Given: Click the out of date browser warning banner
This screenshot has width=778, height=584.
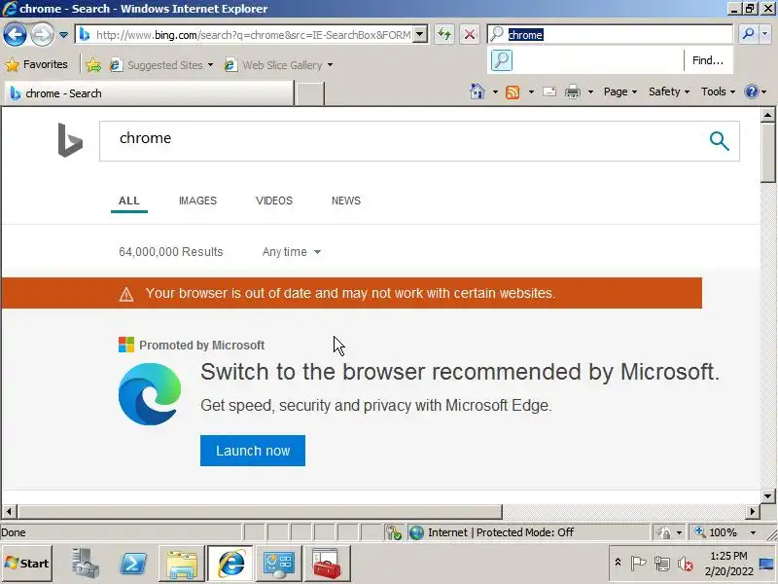Looking at the screenshot, I should point(351,293).
